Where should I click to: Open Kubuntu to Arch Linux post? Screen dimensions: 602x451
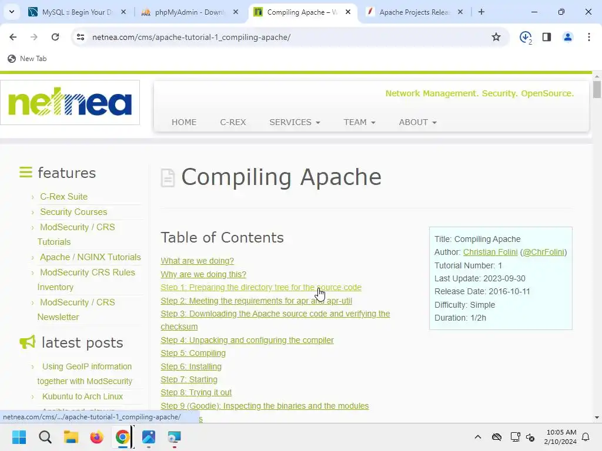(82, 396)
